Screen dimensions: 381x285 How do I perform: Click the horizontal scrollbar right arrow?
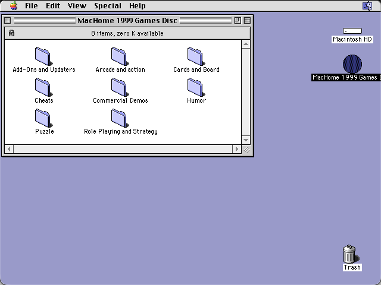237,149
